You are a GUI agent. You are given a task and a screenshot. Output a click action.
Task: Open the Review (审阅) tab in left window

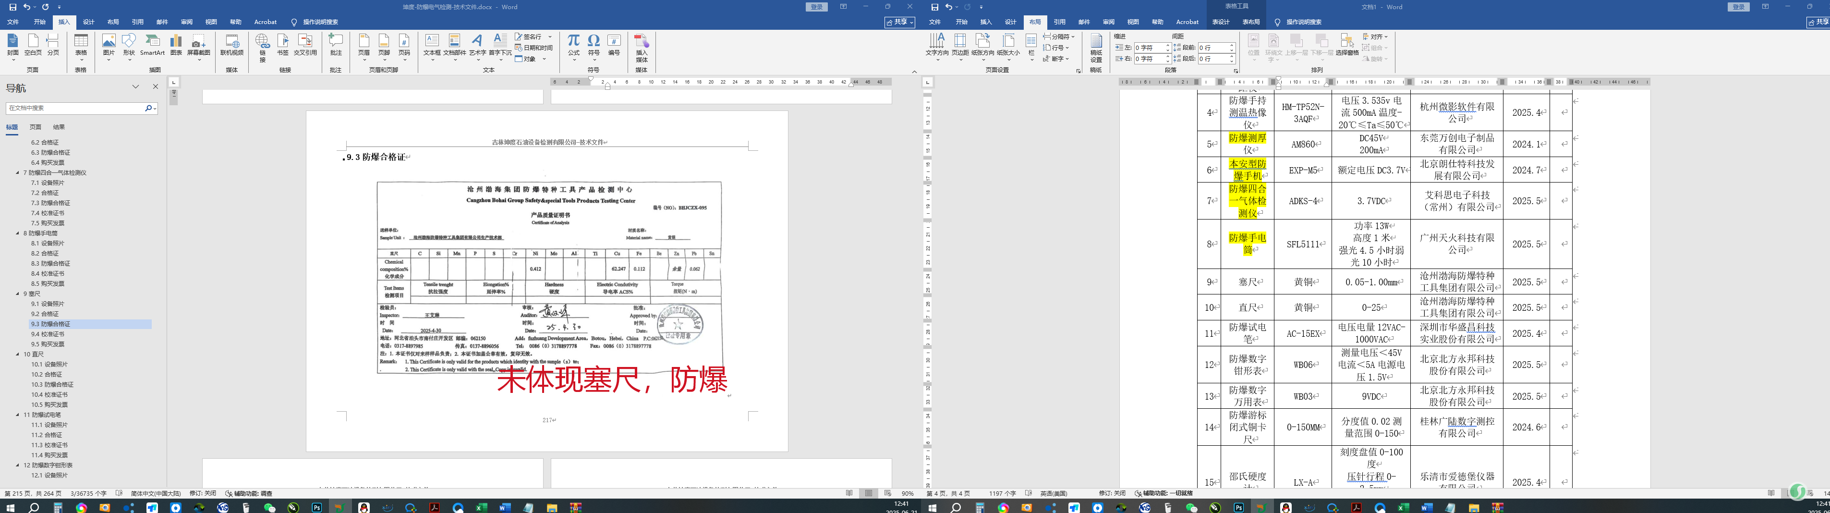pos(187,22)
